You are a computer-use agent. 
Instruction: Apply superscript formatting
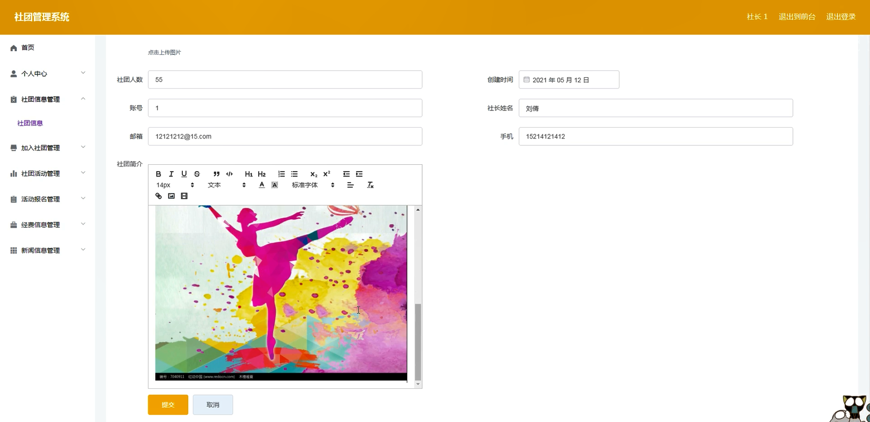coord(326,174)
